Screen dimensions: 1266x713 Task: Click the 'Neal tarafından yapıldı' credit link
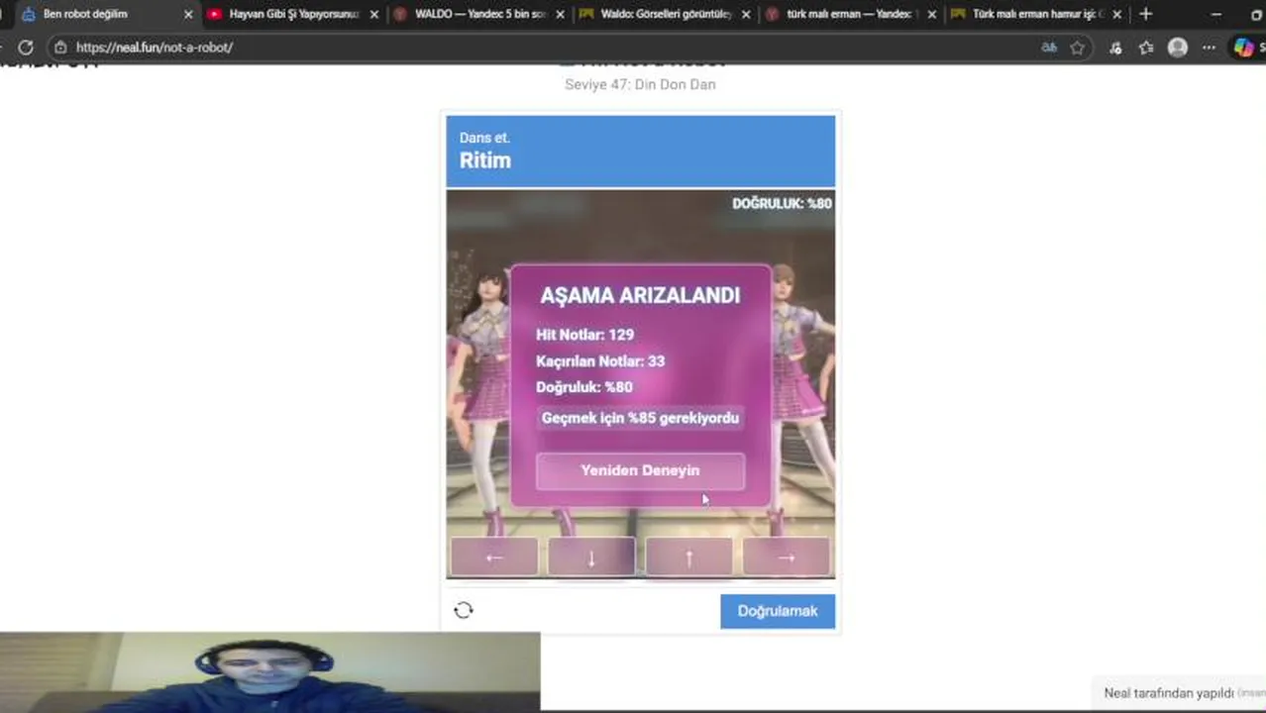click(x=1169, y=693)
